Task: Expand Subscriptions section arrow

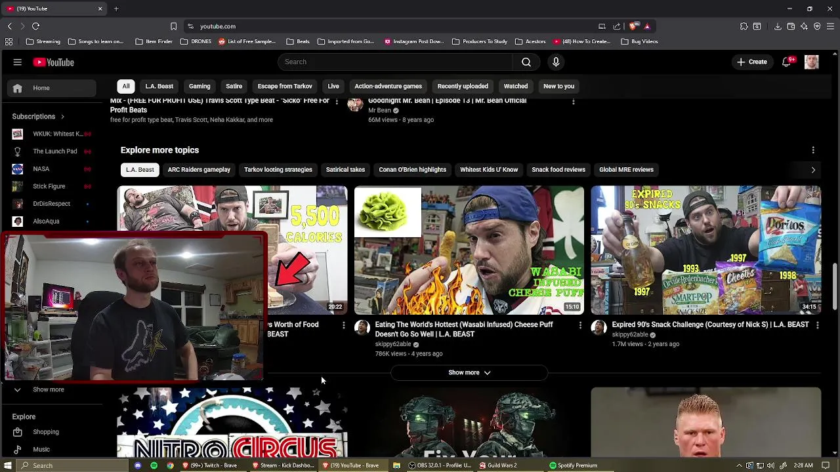Action: coord(62,117)
